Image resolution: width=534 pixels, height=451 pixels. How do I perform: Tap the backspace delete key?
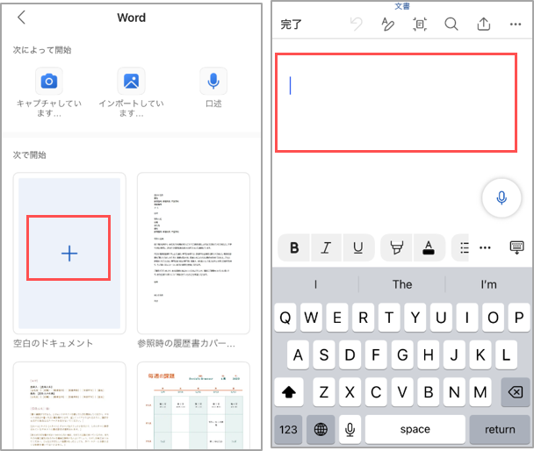(516, 392)
